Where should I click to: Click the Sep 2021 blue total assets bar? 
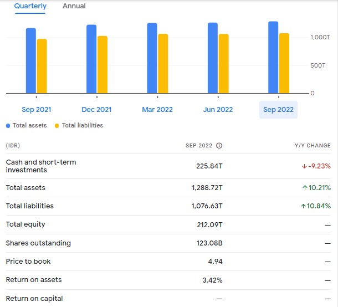(x=31, y=60)
